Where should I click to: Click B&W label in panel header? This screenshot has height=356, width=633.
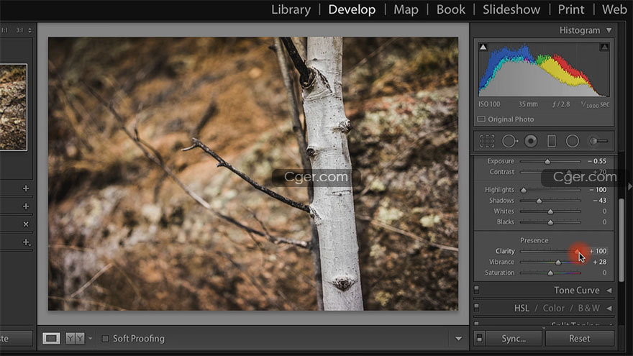point(588,309)
